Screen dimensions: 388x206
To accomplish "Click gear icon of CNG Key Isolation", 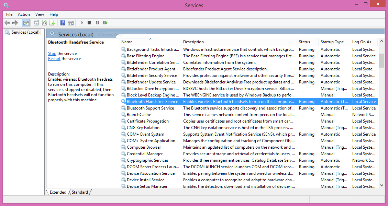I will point(123,128).
